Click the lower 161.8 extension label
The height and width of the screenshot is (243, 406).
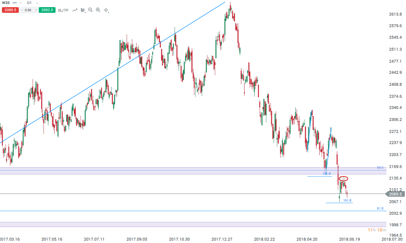pyautogui.click(x=347, y=200)
